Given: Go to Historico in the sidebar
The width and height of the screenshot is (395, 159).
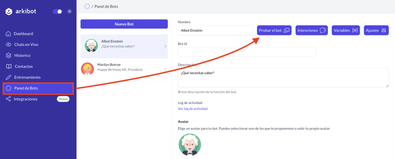Looking at the screenshot, I should pyautogui.click(x=22, y=55).
